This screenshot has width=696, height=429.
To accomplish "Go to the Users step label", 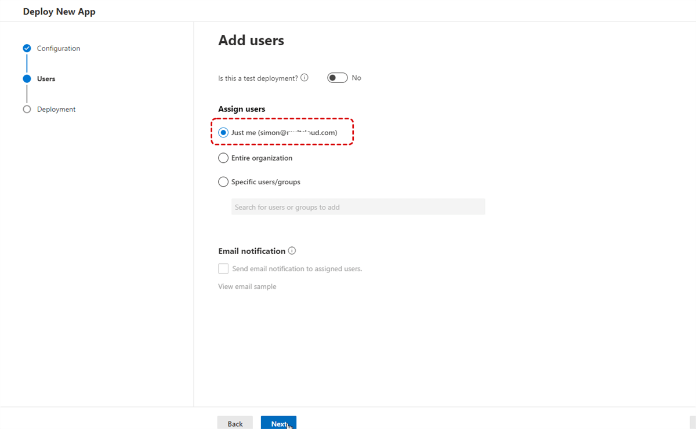I will [x=46, y=79].
